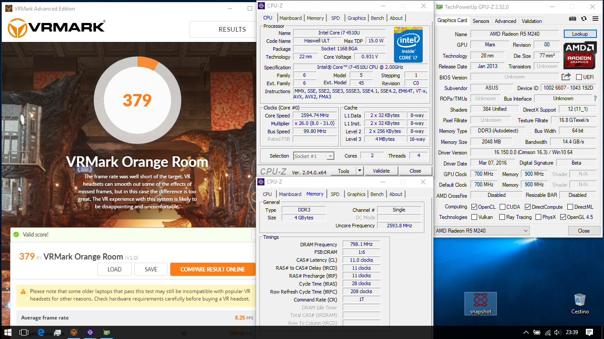Click the Core Speed value 2594.74 MHz

[x=315, y=116]
